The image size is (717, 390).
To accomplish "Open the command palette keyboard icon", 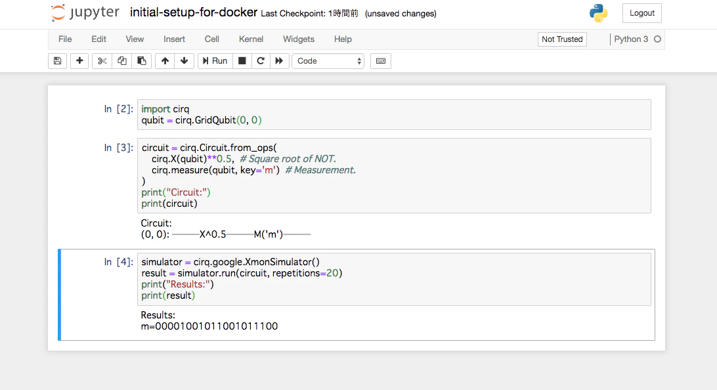I will click(x=380, y=61).
